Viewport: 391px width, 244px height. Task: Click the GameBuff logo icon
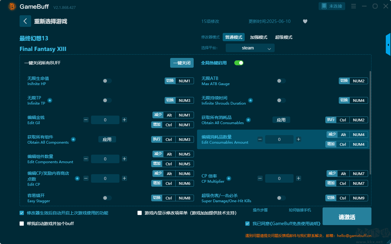pos(12,6)
